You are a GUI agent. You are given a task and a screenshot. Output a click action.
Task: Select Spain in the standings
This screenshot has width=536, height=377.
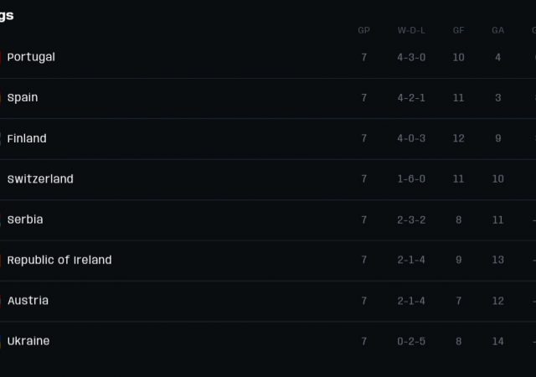pos(23,98)
